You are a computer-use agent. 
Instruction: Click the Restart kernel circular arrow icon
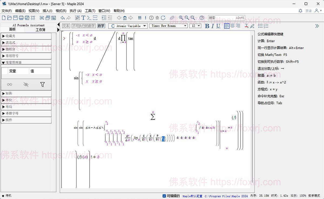[163, 18]
